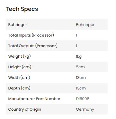Screen dimensions: 116x119
Task: Select the Weight (kg) label
Action: click(x=19, y=56)
